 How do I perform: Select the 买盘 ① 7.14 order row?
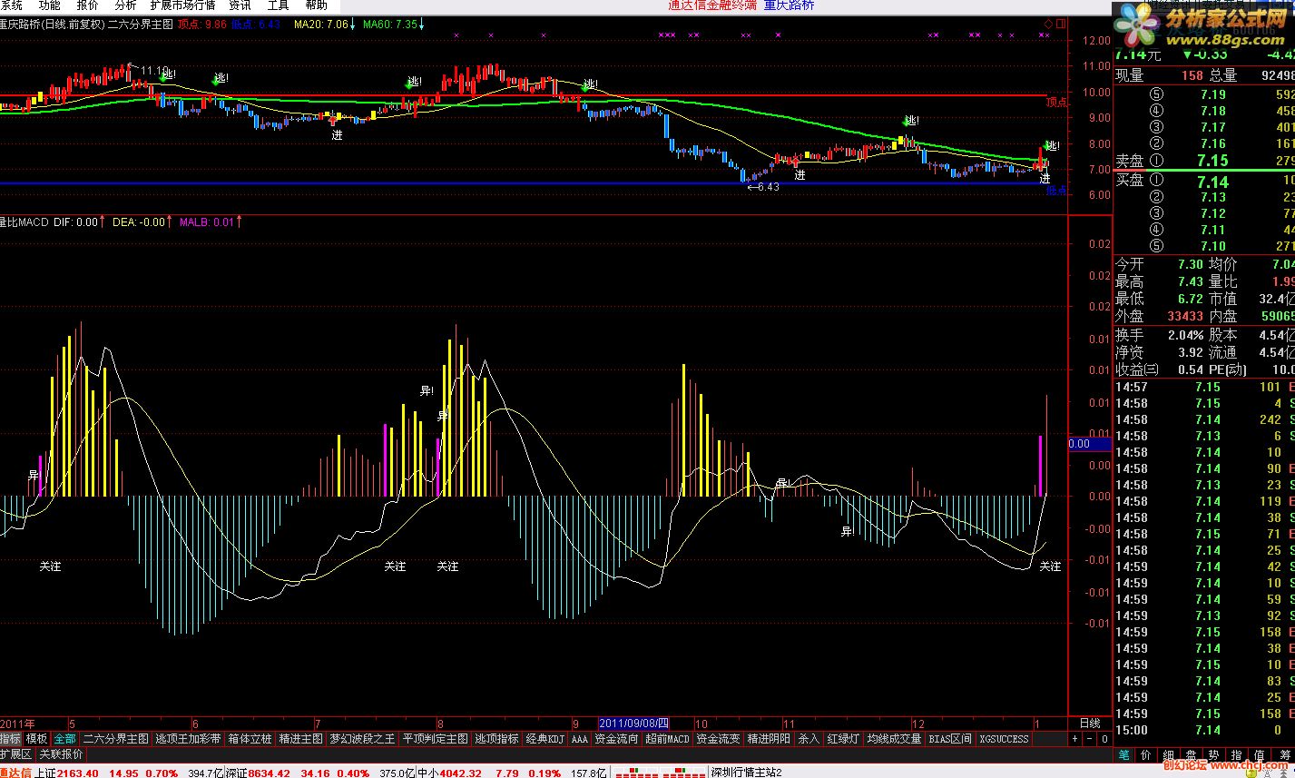1204,182
